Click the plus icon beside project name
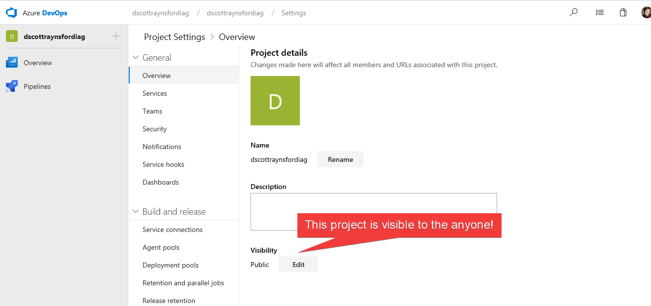651x306 pixels. click(x=116, y=36)
